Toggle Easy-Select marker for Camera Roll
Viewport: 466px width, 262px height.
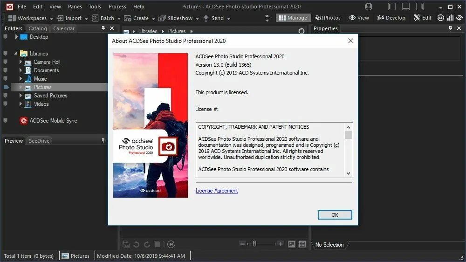click(x=5, y=62)
